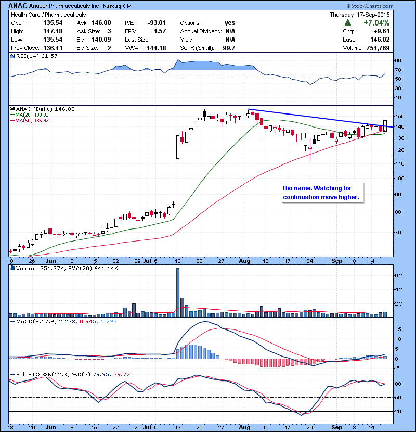This screenshot has height=432, width=416.
Task: Click the Options value yes
Action: (x=230, y=23)
